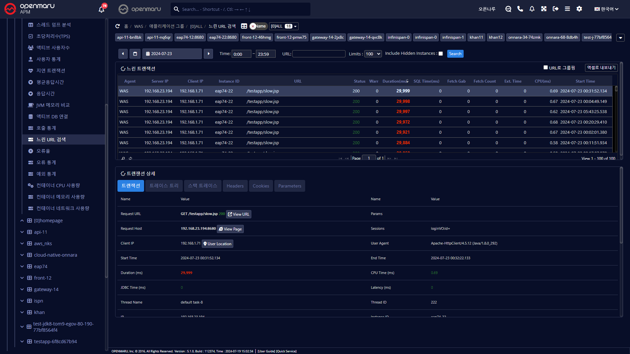
Task: Open the calendar picker icon button
Action: [x=135, y=54]
